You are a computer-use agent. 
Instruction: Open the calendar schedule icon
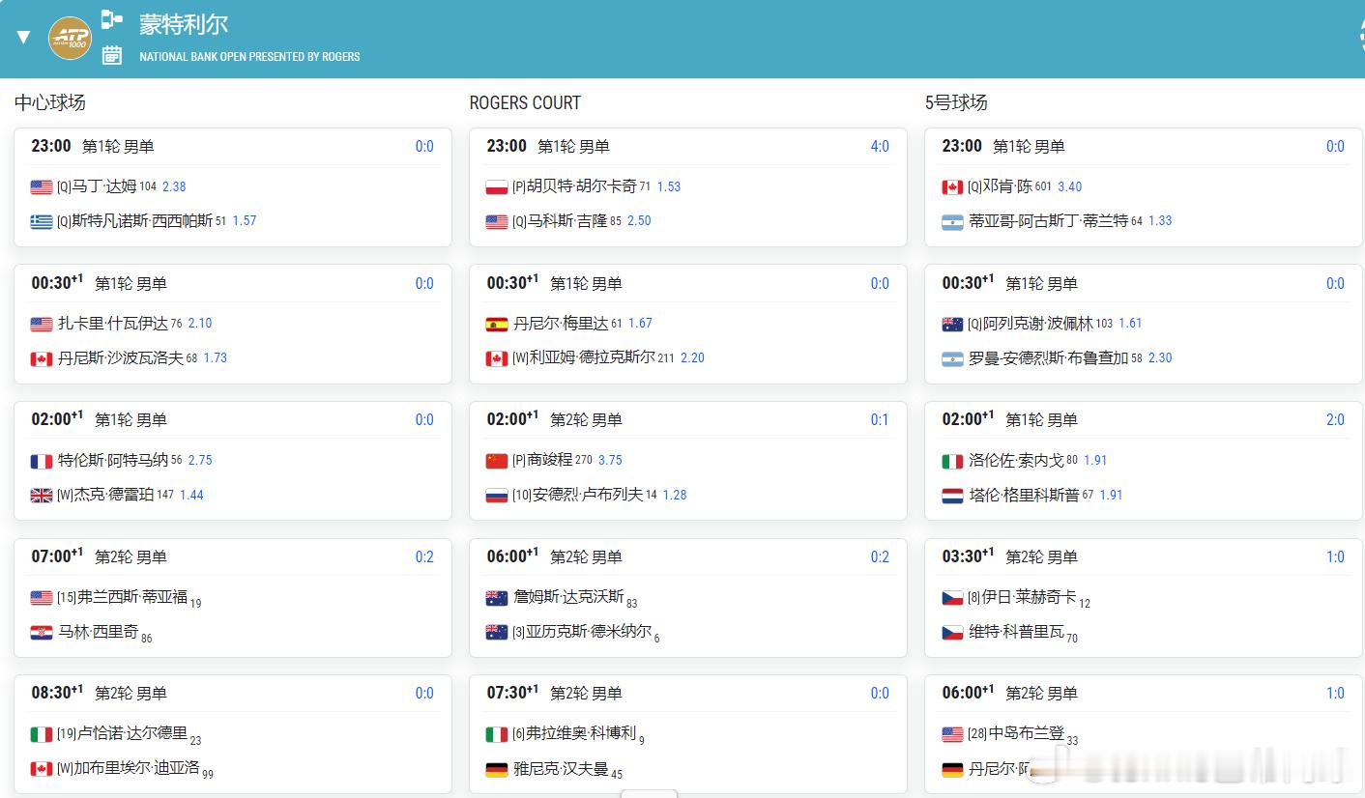coord(112,55)
